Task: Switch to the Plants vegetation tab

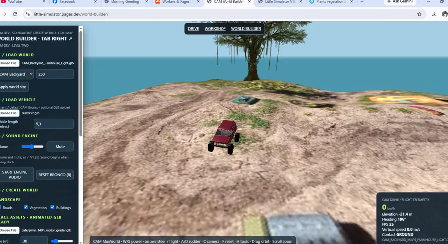Action: 330,2
